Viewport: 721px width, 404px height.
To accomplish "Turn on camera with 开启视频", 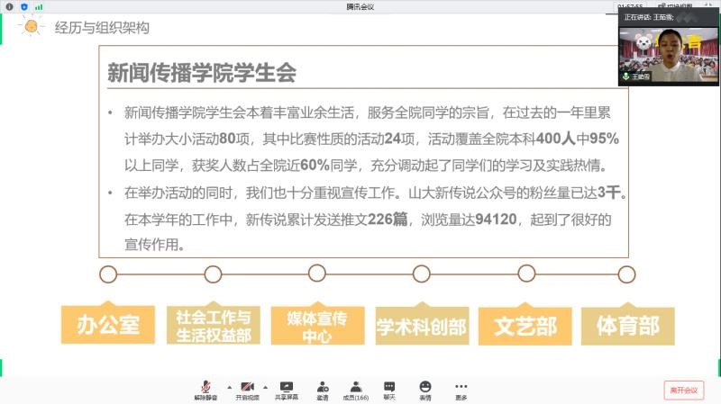I will coord(246,389).
